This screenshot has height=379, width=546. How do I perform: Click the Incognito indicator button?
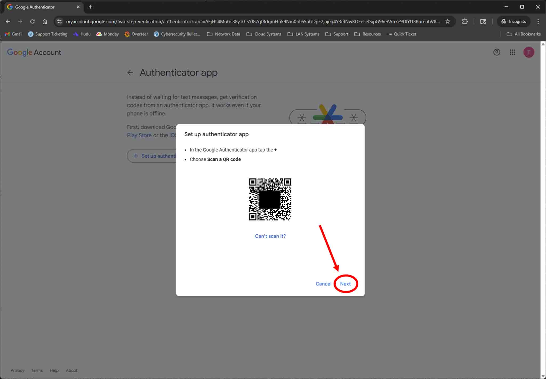click(513, 22)
